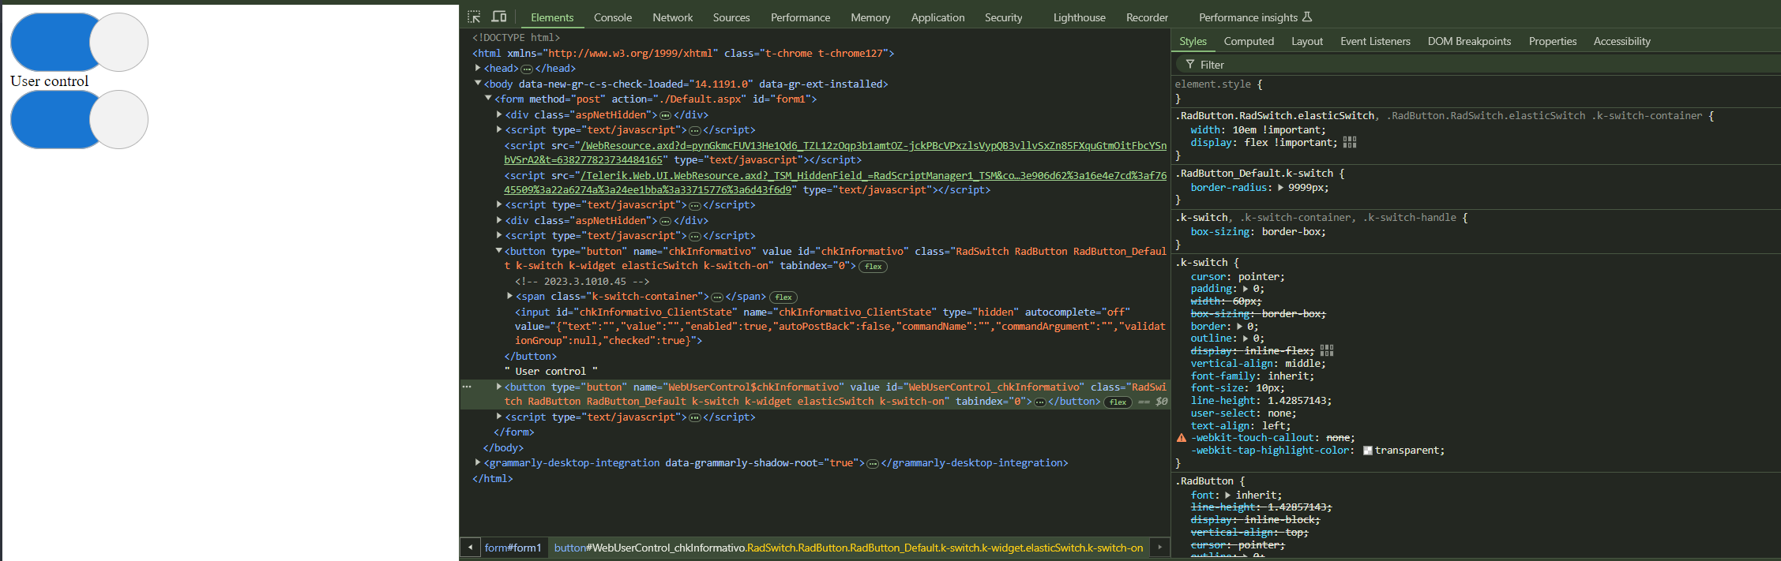
Task: Toggle the switch below User control label
Action: coord(79,119)
